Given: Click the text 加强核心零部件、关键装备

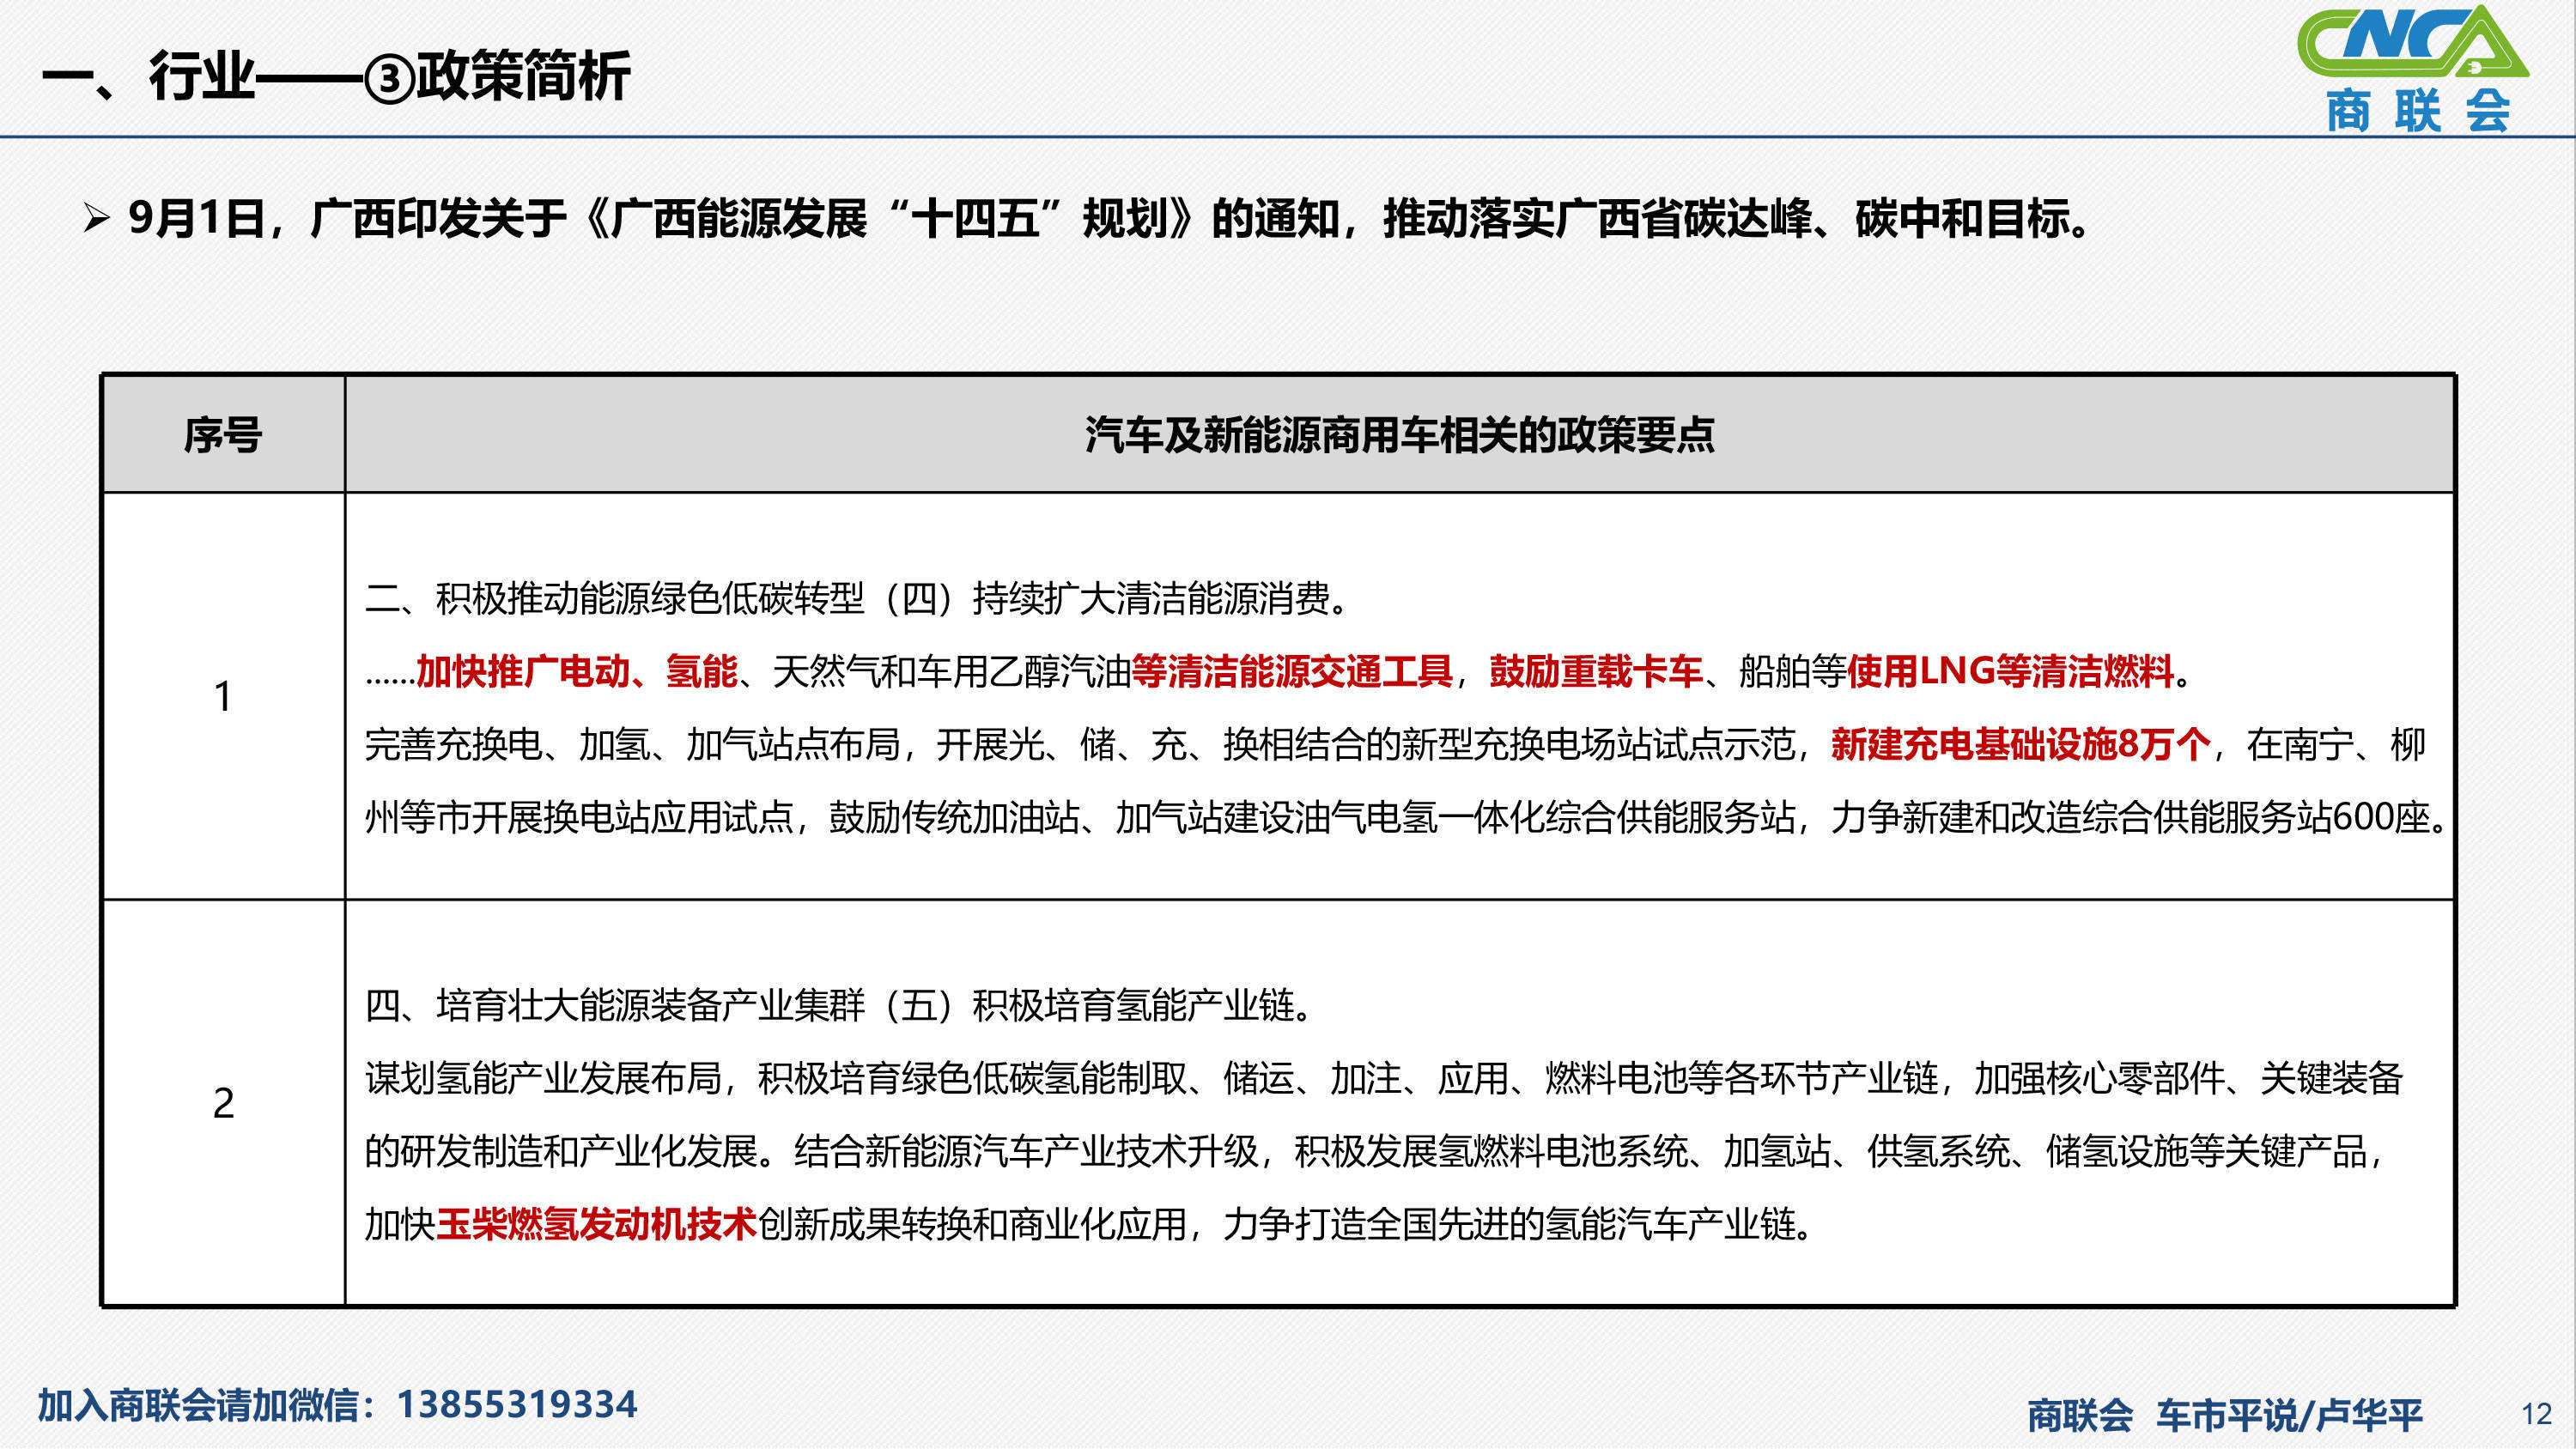Looking at the screenshot, I should [x=2188, y=1077].
